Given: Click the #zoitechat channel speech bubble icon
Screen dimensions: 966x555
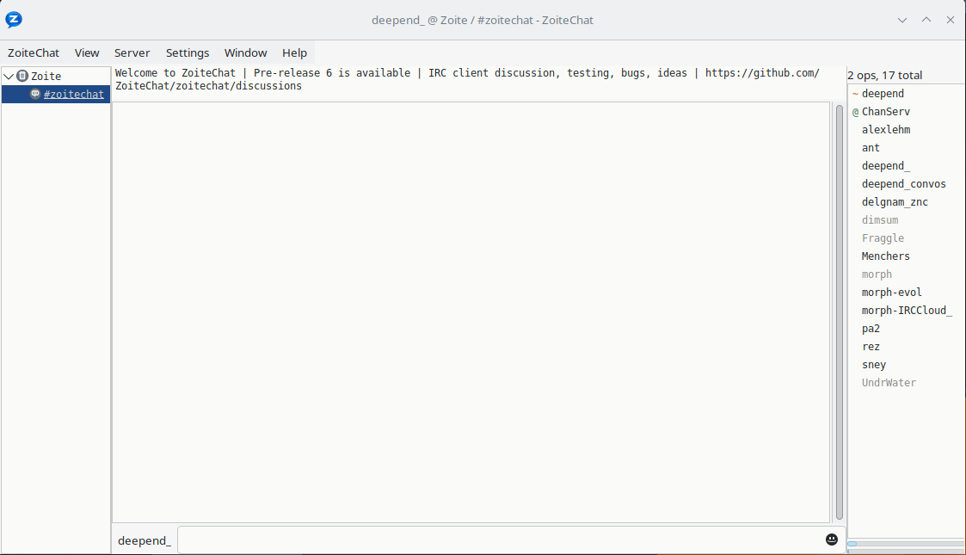Looking at the screenshot, I should (35, 95).
